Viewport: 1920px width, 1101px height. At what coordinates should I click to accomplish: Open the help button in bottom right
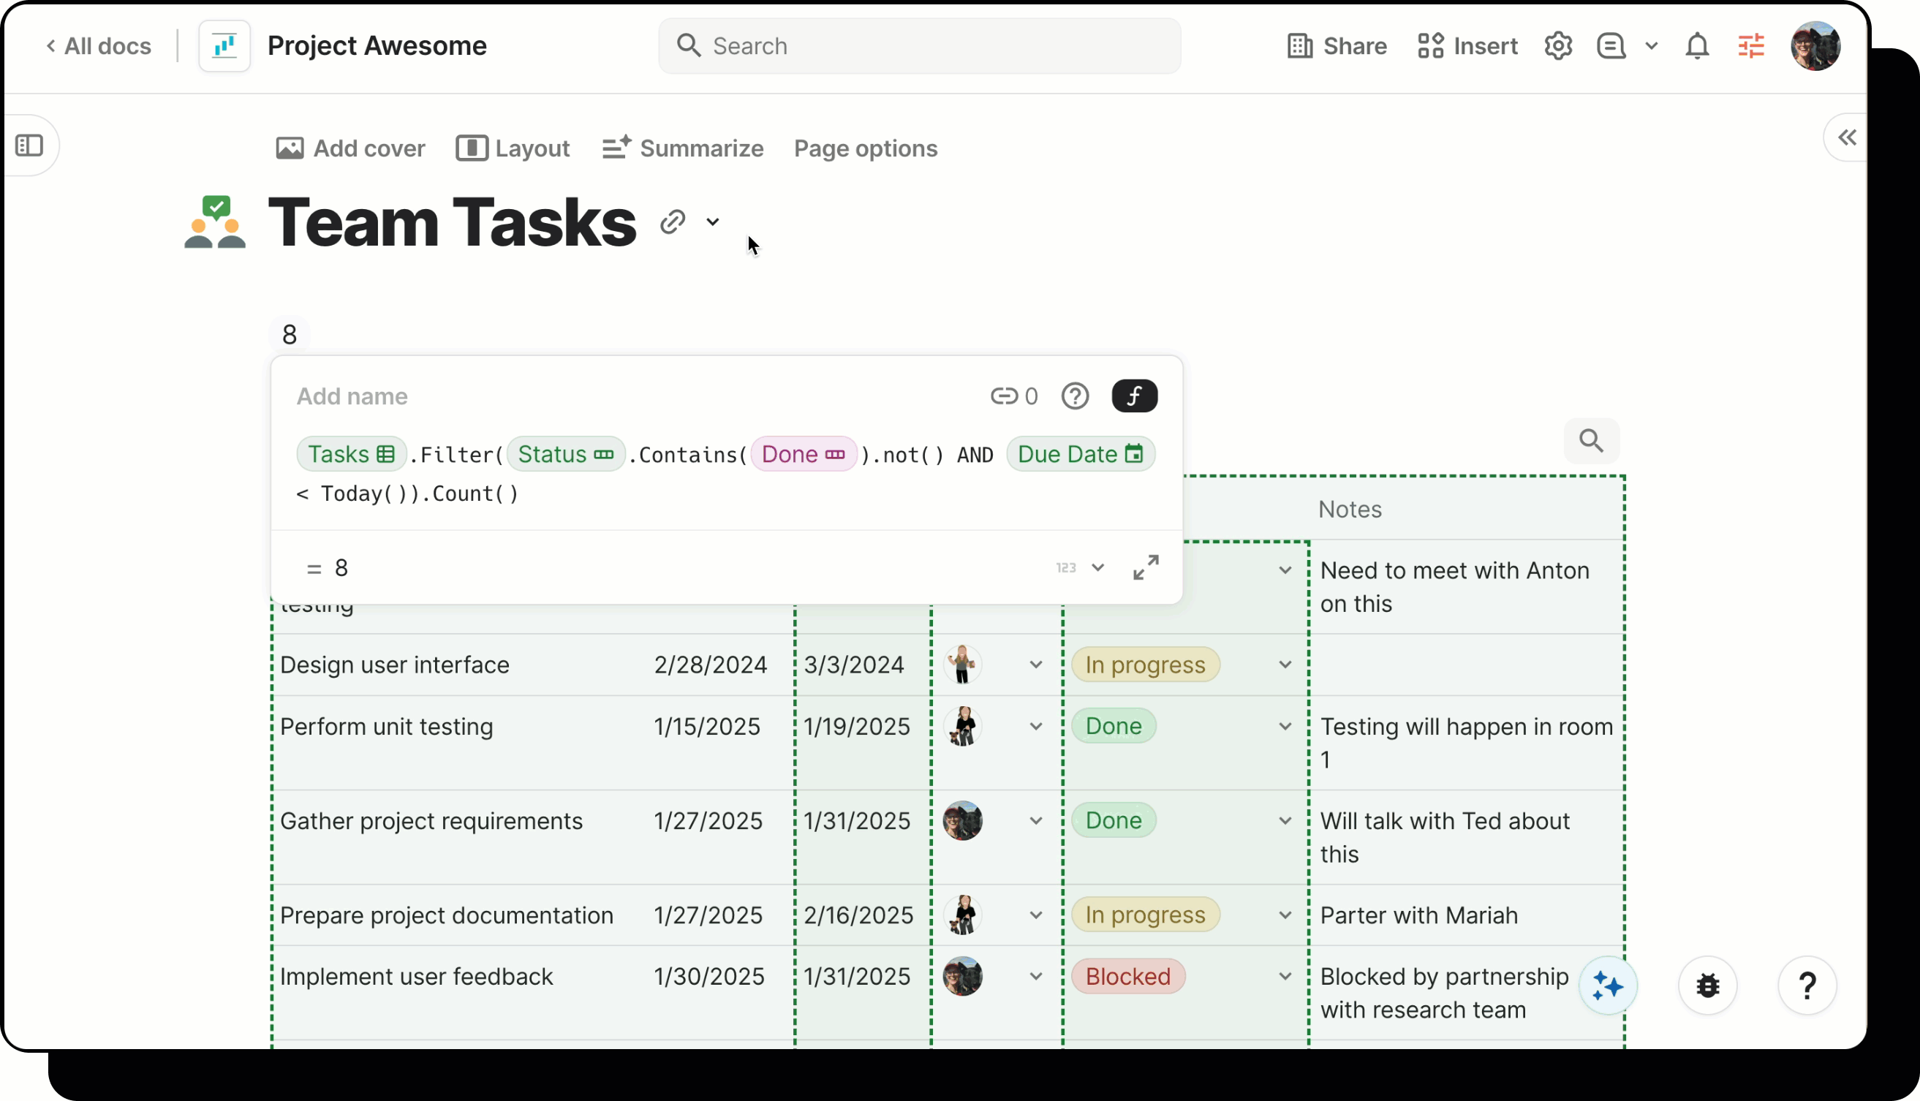(1807, 985)
